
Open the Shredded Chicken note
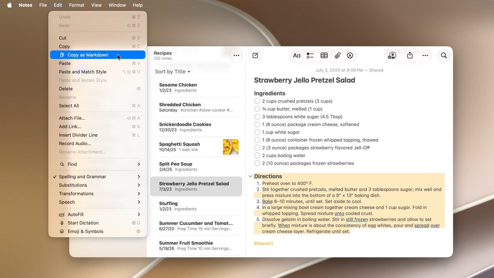pos(196,107)
